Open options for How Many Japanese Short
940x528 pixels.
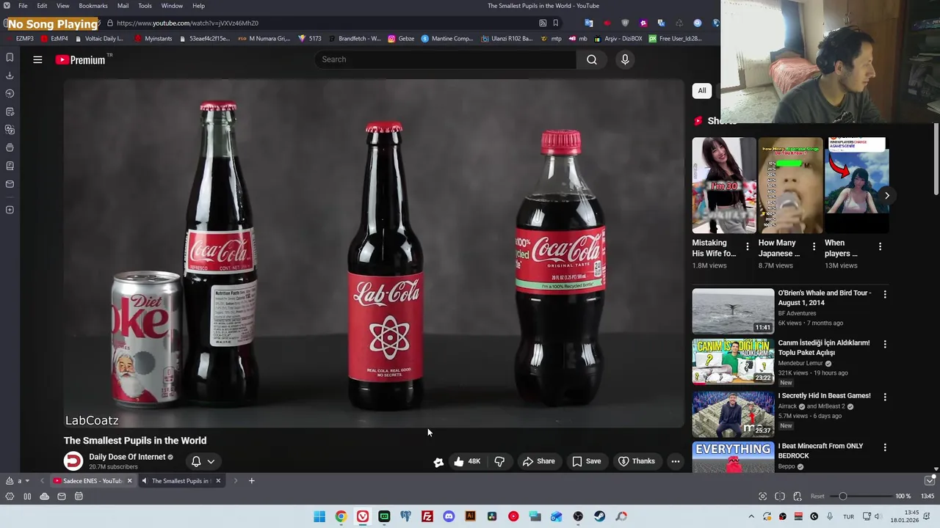814,246
